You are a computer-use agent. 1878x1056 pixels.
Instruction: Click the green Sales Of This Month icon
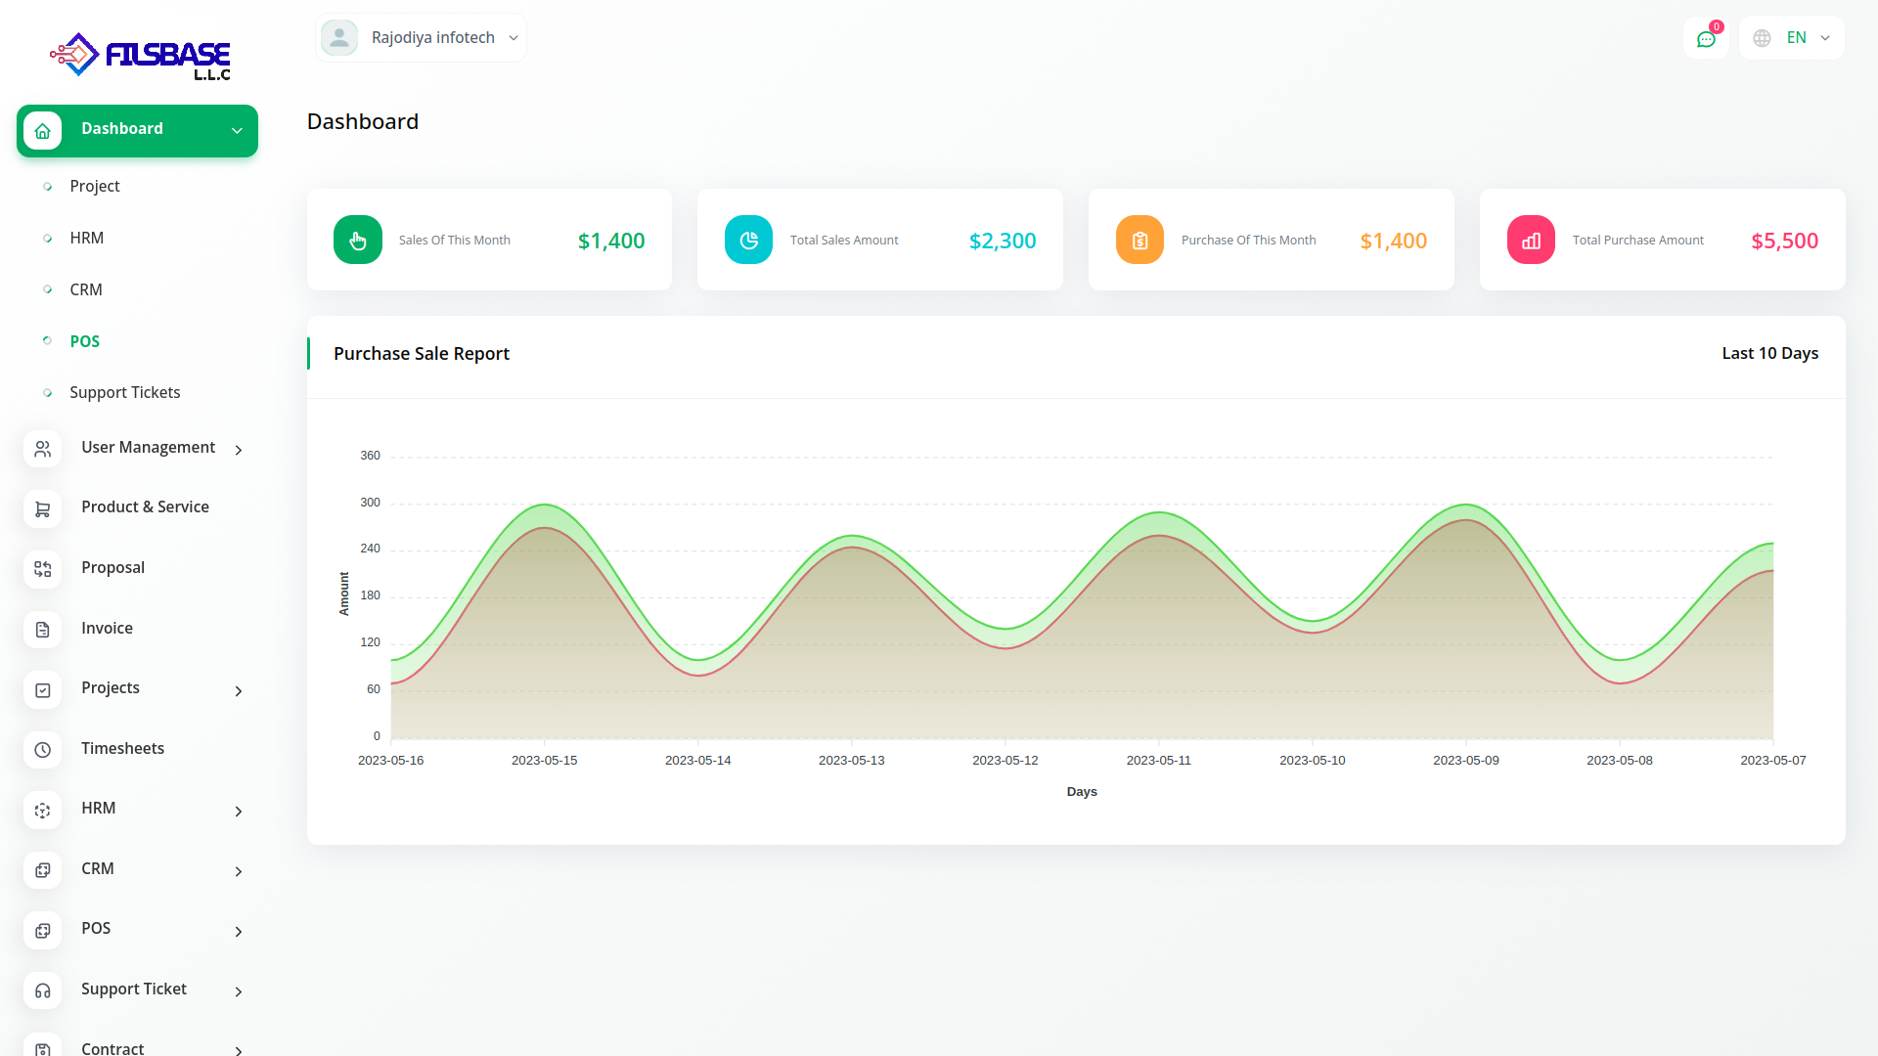pyautogui.click(x=358, y=241)
